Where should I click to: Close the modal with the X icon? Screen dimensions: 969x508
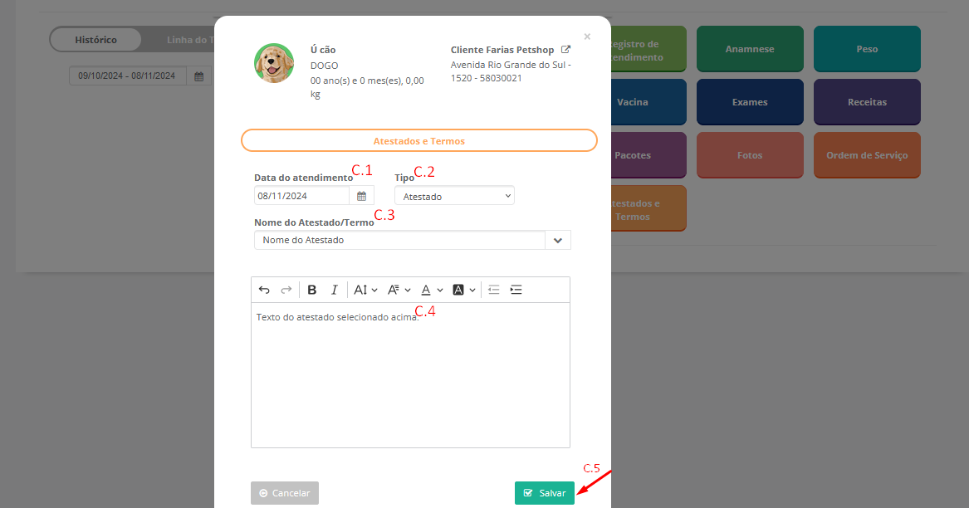(587, 37)
